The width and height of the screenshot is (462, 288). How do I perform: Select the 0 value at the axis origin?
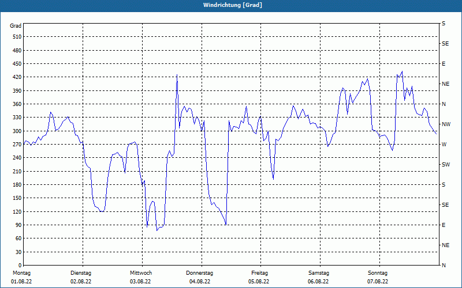20,266
